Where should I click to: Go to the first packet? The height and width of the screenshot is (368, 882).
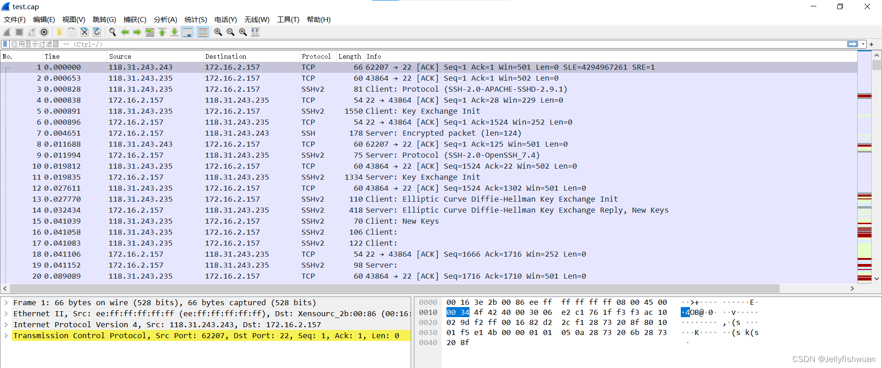click(162, 32)
